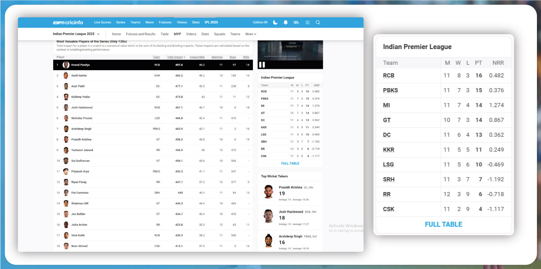Pause the video in the sidebar player
Screen dimensions: 541x269
(x=262, y=65)
